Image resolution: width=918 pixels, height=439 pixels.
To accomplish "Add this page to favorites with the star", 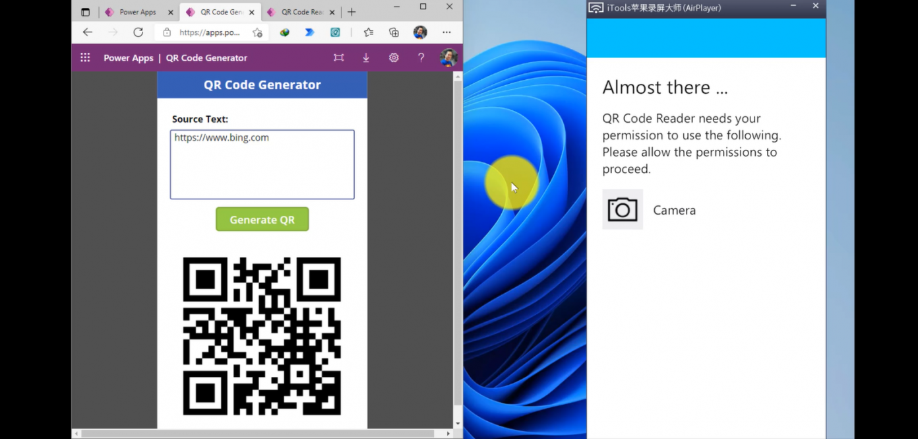I will (x=257, y=32).
